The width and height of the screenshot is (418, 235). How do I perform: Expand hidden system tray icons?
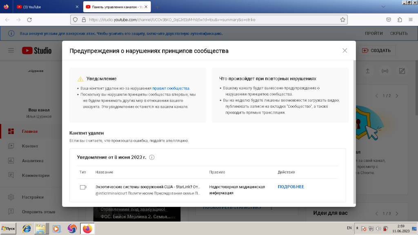click(358, 228)
